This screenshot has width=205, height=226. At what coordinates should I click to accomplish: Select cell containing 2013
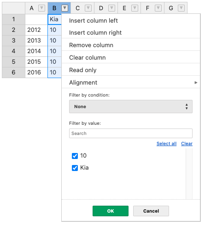click(x=36, y=41)
